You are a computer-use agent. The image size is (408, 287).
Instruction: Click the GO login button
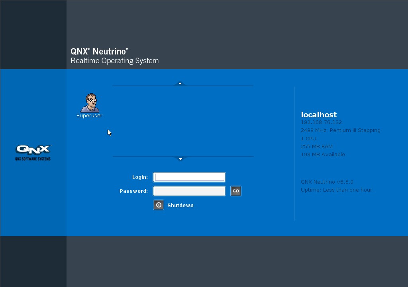(236, 191)
